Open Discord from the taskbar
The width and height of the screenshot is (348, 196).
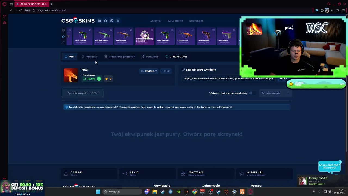tap(147, 192)
